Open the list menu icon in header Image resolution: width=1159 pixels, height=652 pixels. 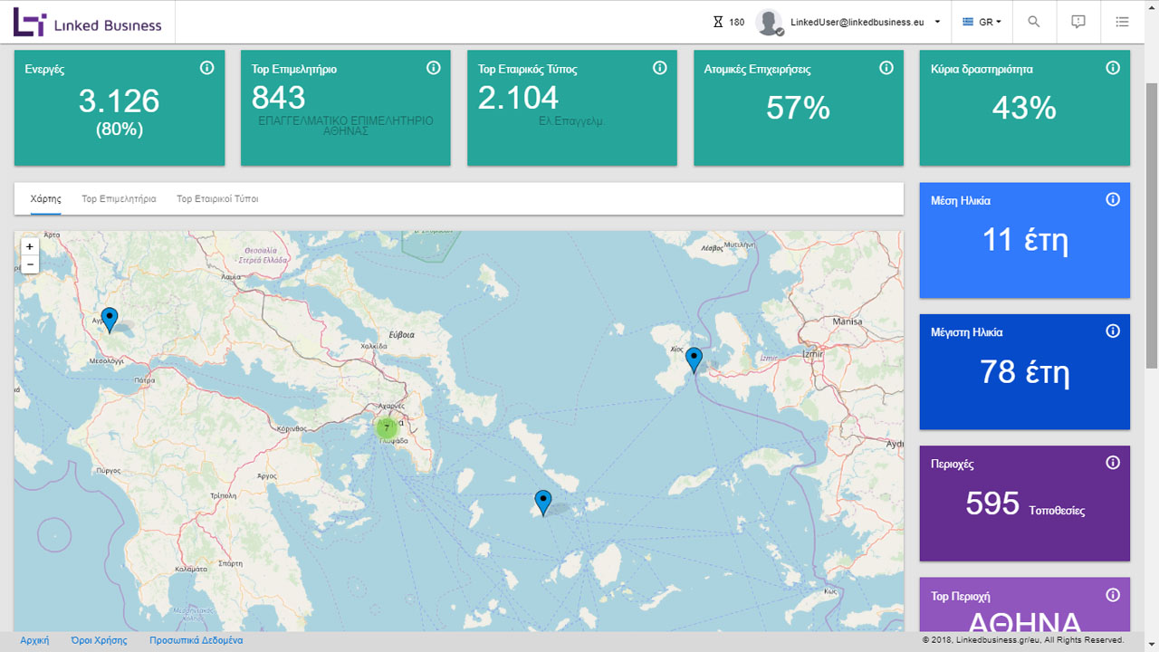tap(1122, 22)
